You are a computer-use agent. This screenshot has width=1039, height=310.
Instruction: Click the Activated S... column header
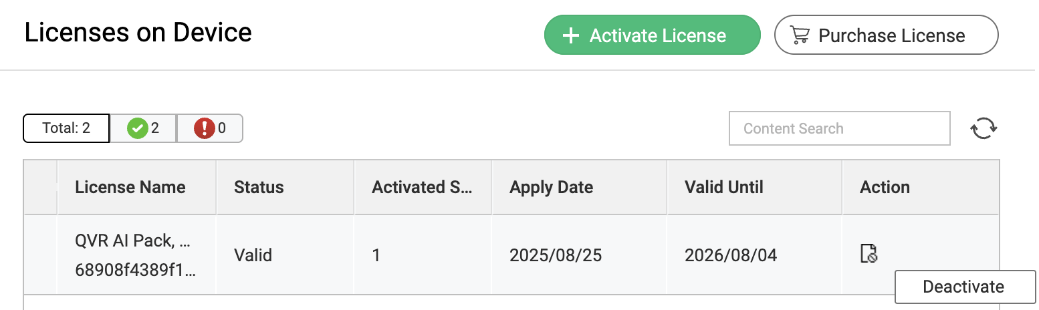pos(422,187)
